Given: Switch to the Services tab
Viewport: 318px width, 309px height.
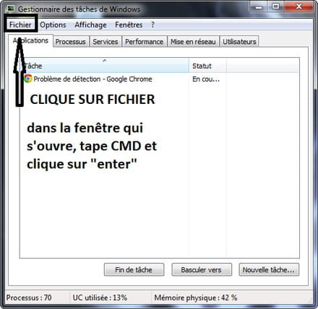Looking at the screenshot, I should pos(106,42).
